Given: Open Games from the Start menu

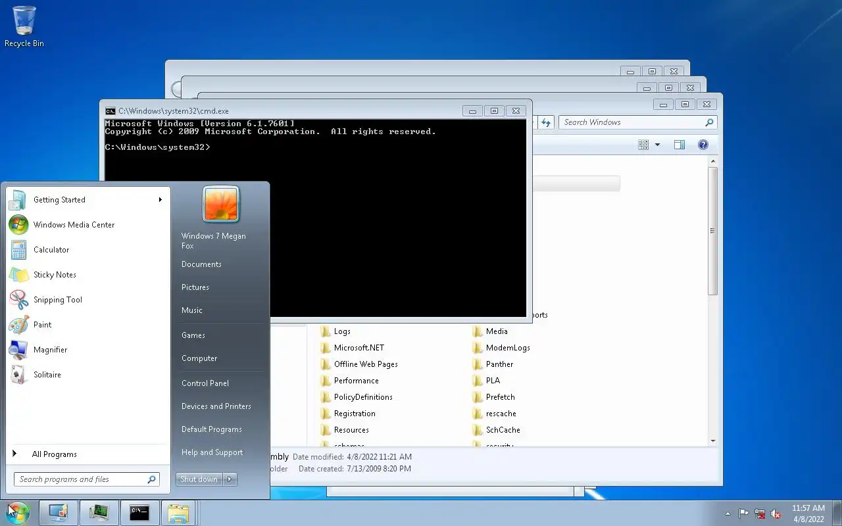Looking at the screenshot, I should tap(193, 335).
